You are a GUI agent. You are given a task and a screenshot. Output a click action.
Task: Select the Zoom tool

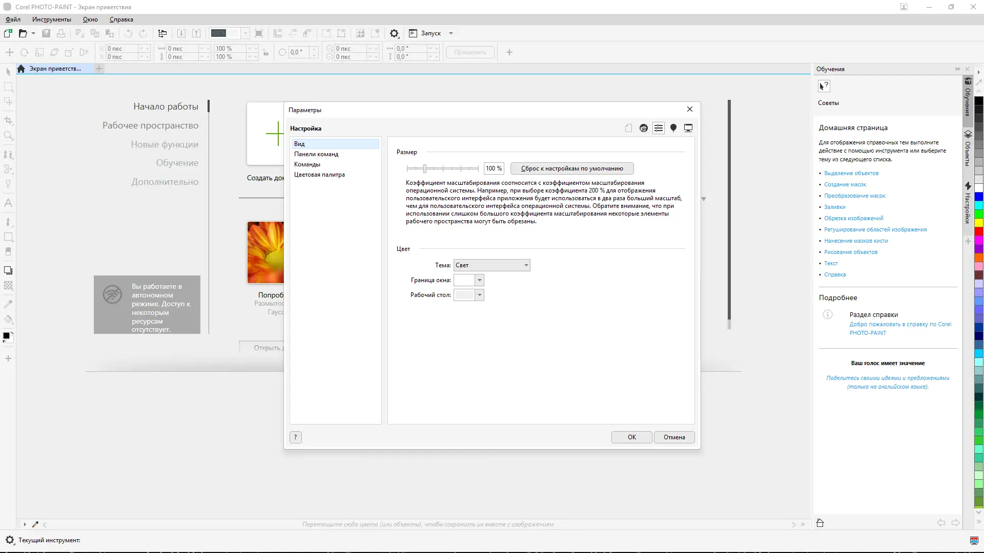(x=8, y=136)
